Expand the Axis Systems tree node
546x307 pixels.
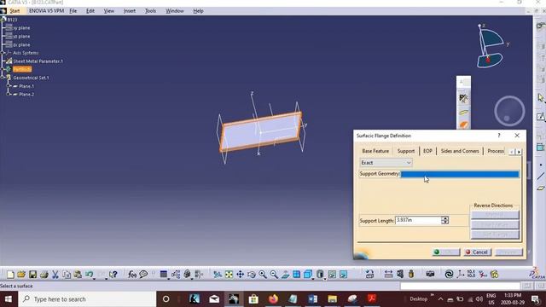click(3, 53)
